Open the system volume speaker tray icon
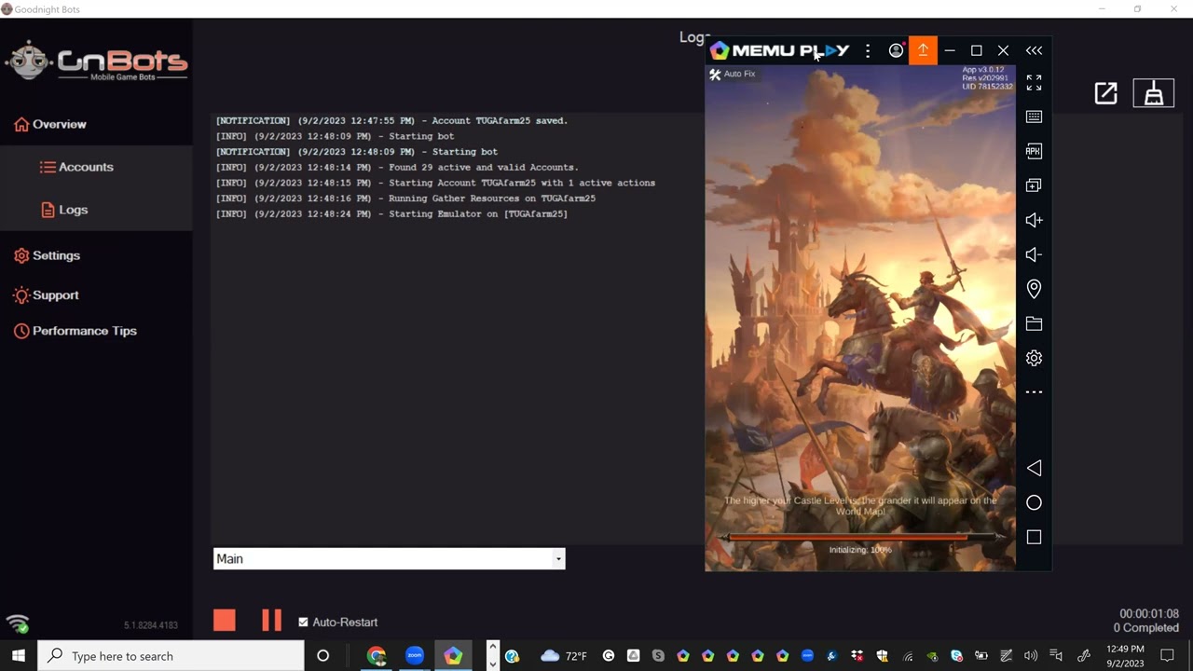The image size is (1193, 671). click(x=1031, y=656)
